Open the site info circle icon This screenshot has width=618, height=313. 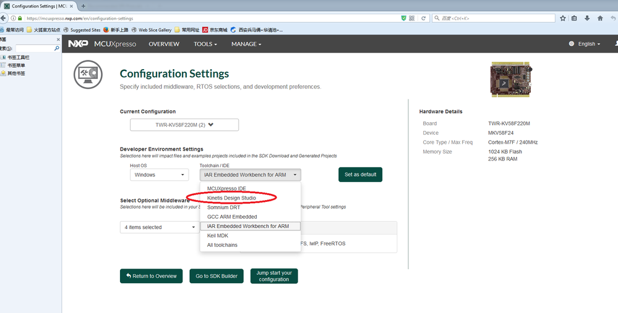click(x=14, y=18)
